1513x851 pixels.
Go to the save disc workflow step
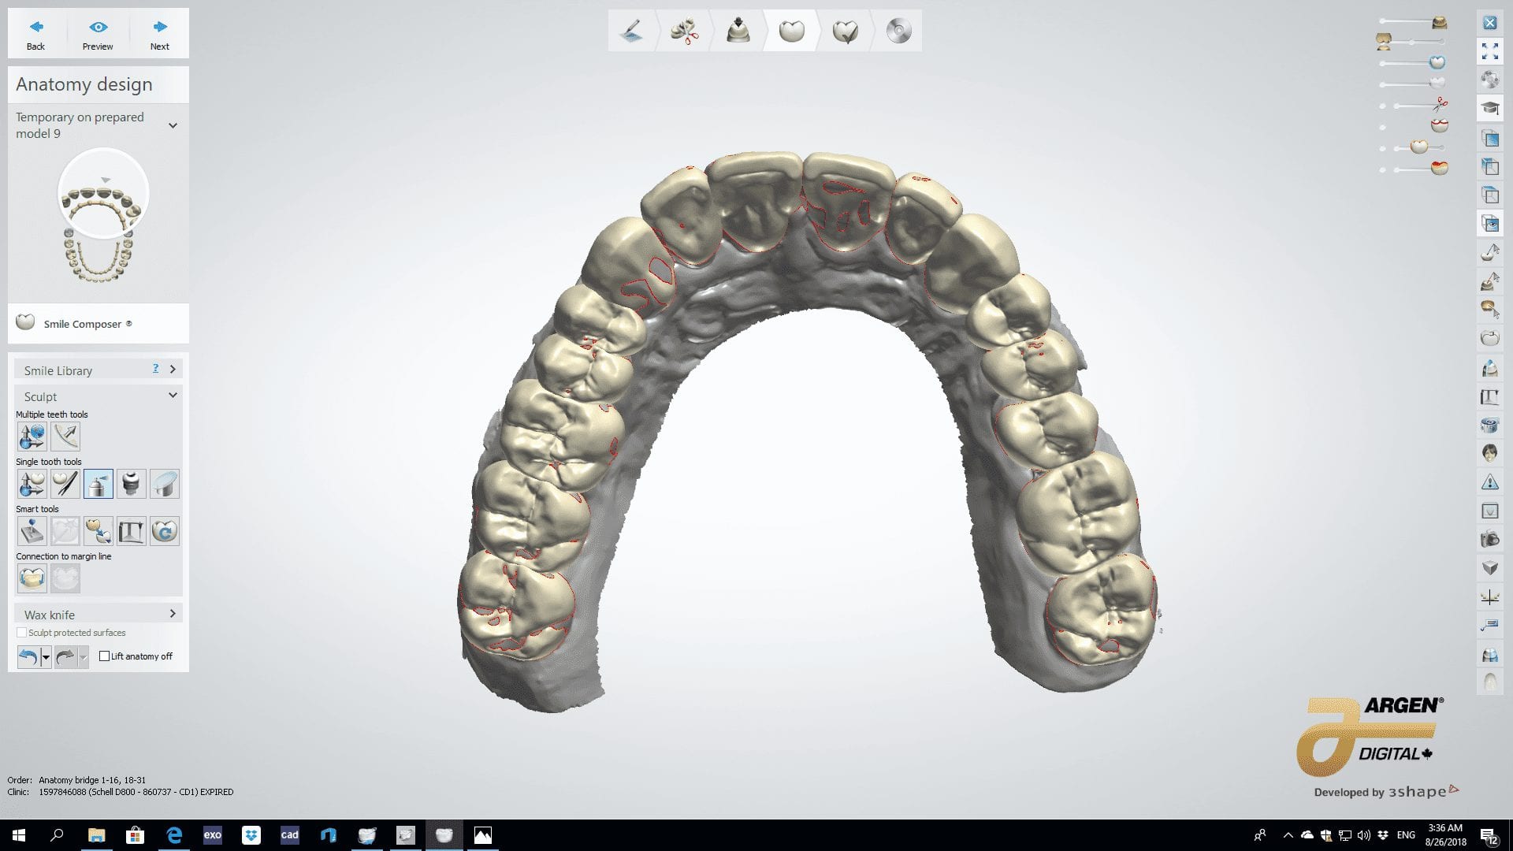click(898, 31)
